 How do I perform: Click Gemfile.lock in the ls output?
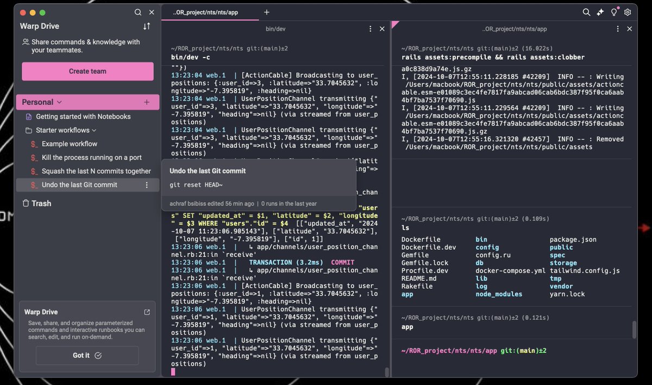click(x=425, y=263)
